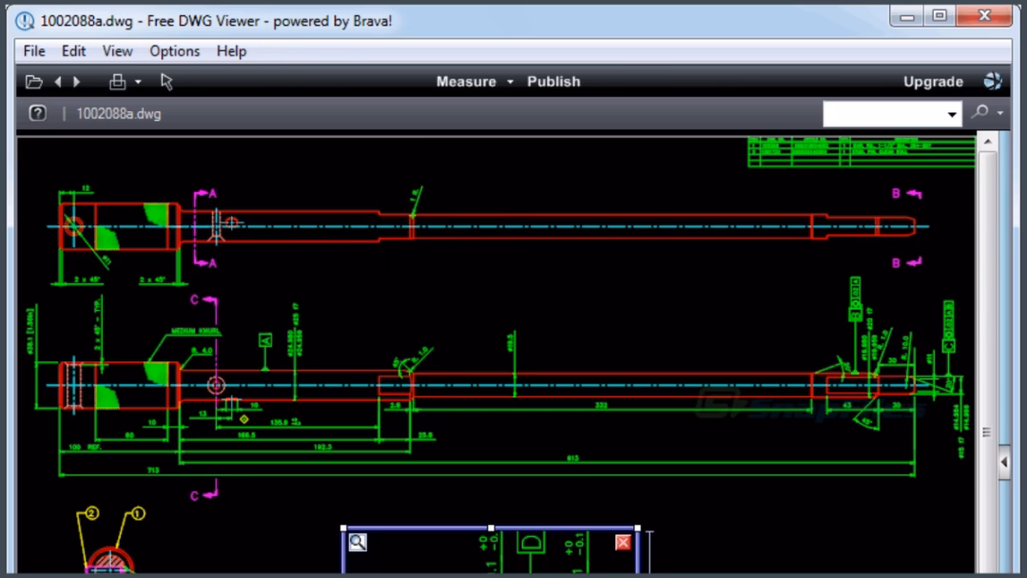Click the Publish button
This screenshot has height=578, width=1027.
[553, 82]
